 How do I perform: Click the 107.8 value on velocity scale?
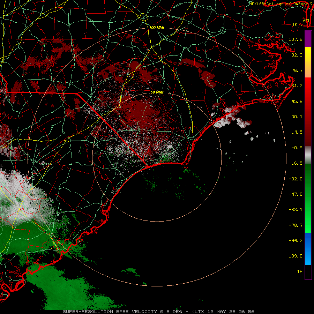click(x=296, y=39)
